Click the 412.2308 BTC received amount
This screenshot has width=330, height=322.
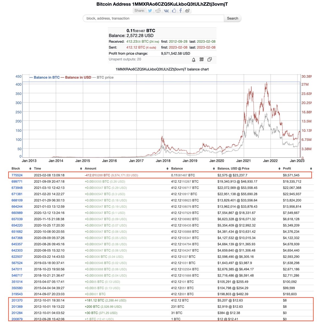[137, 42]
